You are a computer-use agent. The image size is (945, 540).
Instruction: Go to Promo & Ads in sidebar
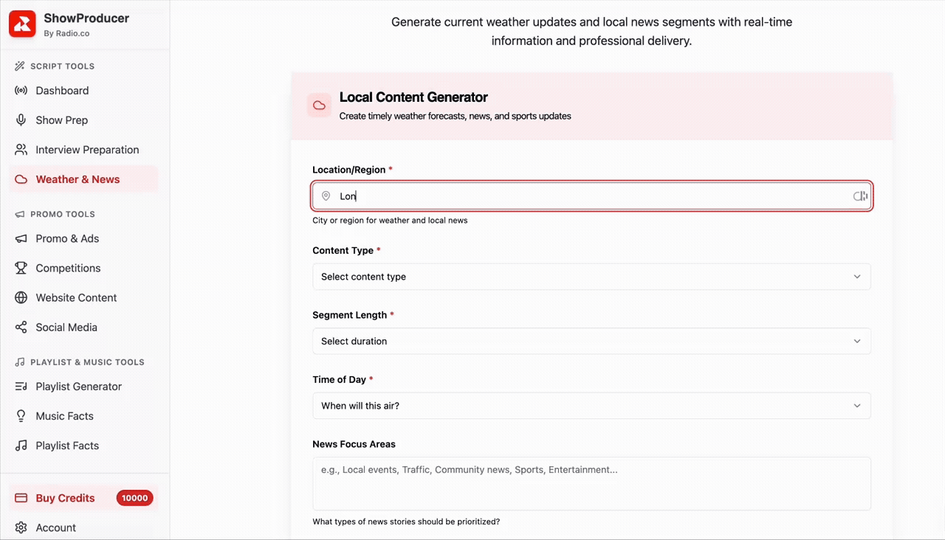67,239
